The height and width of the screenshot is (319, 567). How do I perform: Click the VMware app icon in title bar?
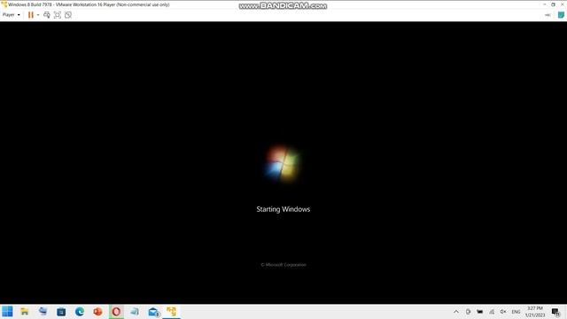click(x=4, y=4)
